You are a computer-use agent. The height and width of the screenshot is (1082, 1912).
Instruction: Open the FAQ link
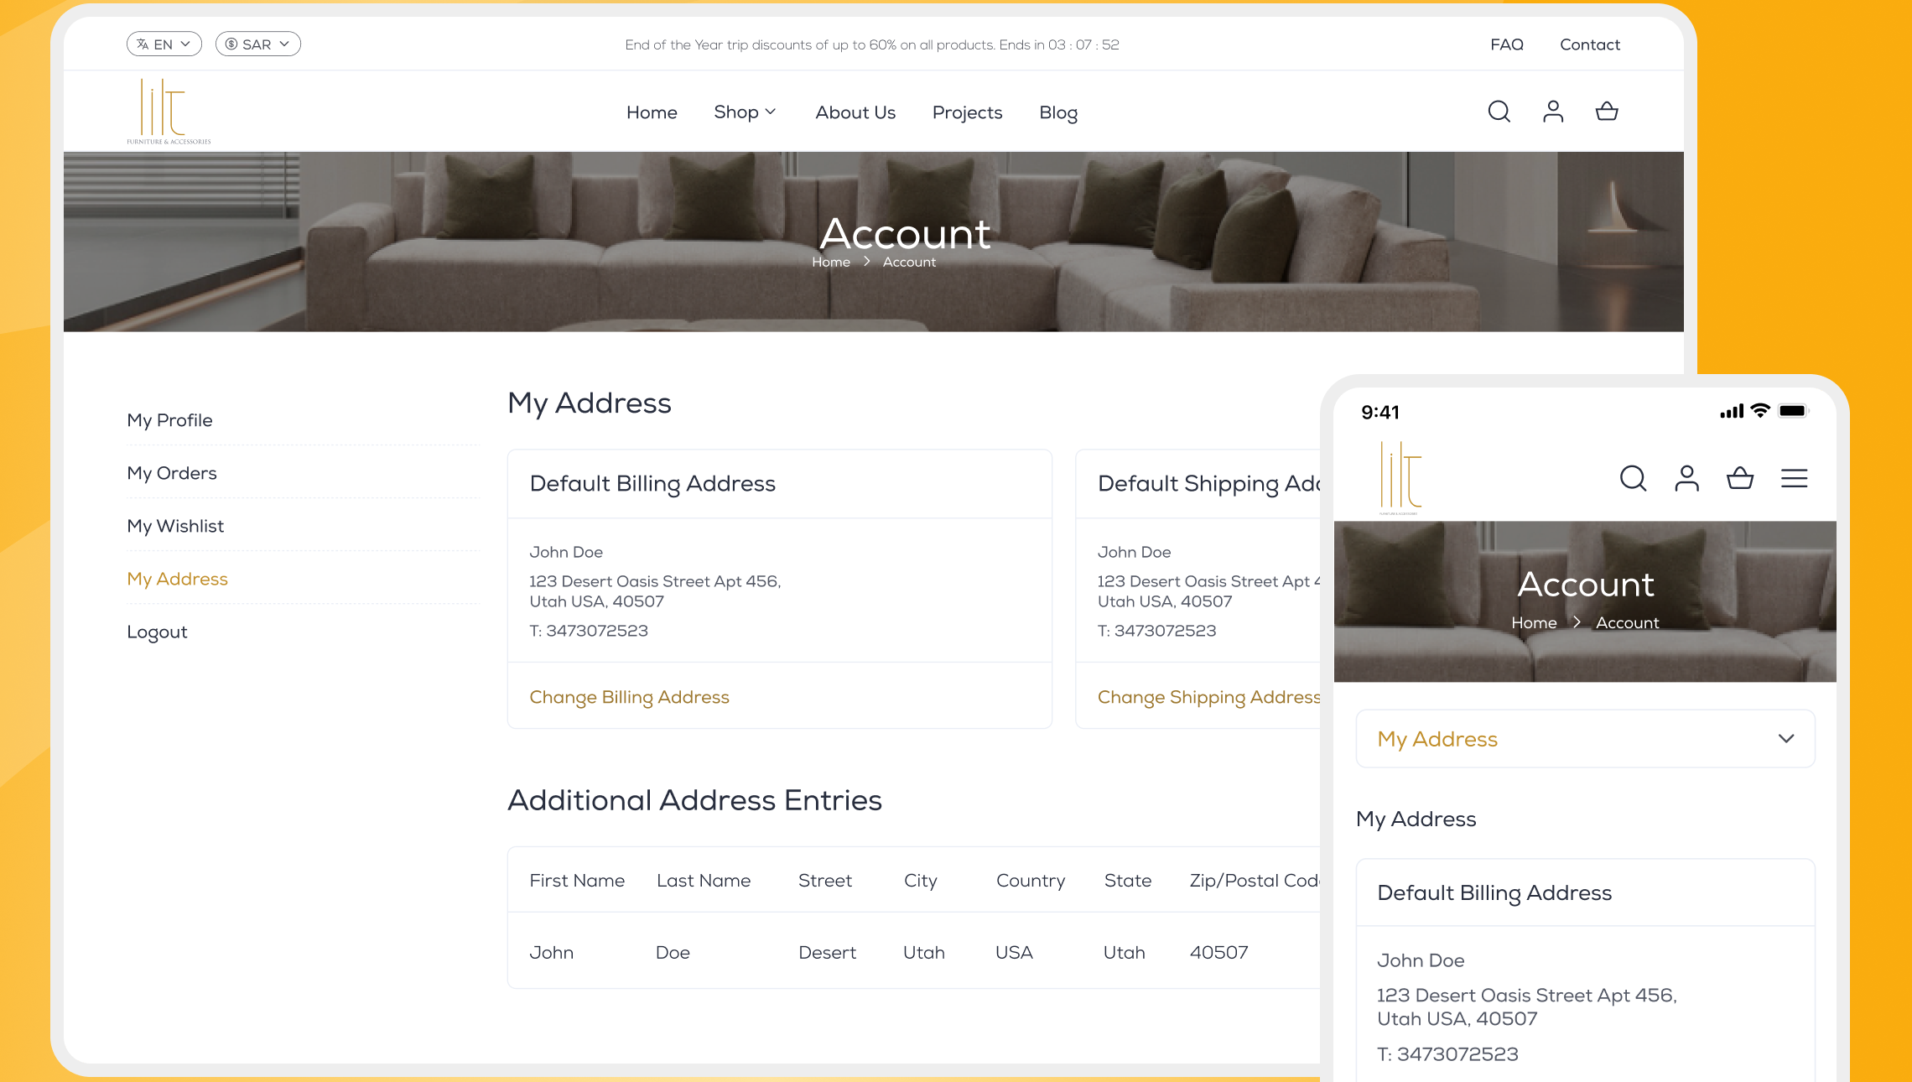coord(1506,44)
